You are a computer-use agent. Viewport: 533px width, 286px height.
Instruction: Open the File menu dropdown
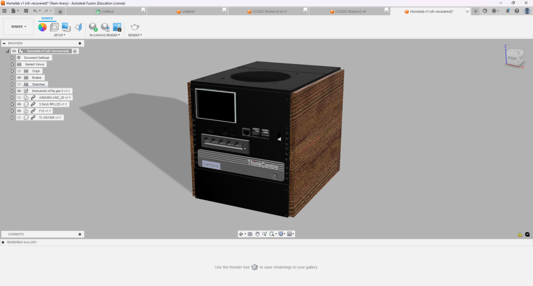pyautogui.click(x=15, y=11)
